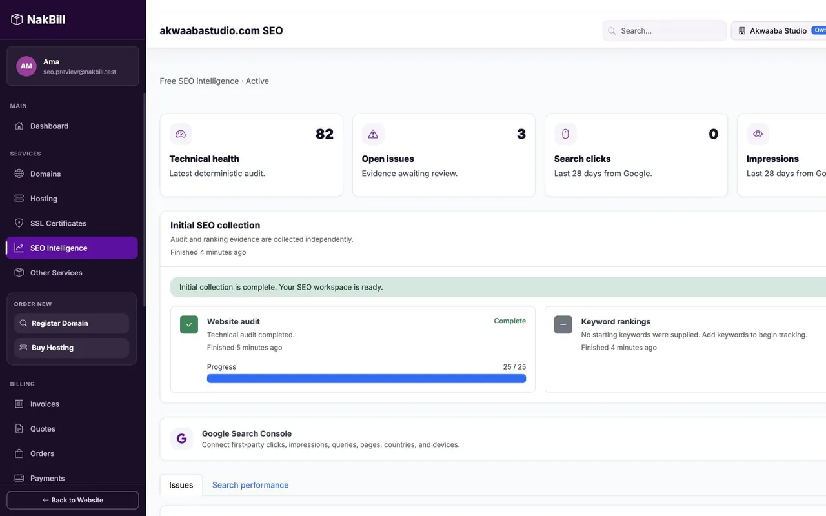Viewport: 826px width, 516px height.
Task: Click the SEO Intelligence chart icon
Action: point(19,248)
